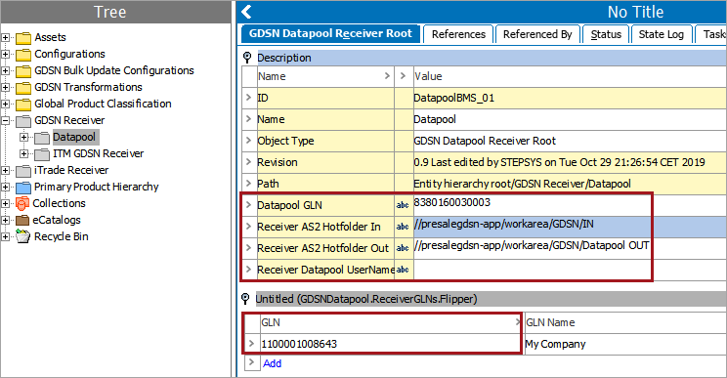Click the blue Primary Product Hierarchy folder icon
Viewport: 727px width, 378px height.
click(23, 188)
